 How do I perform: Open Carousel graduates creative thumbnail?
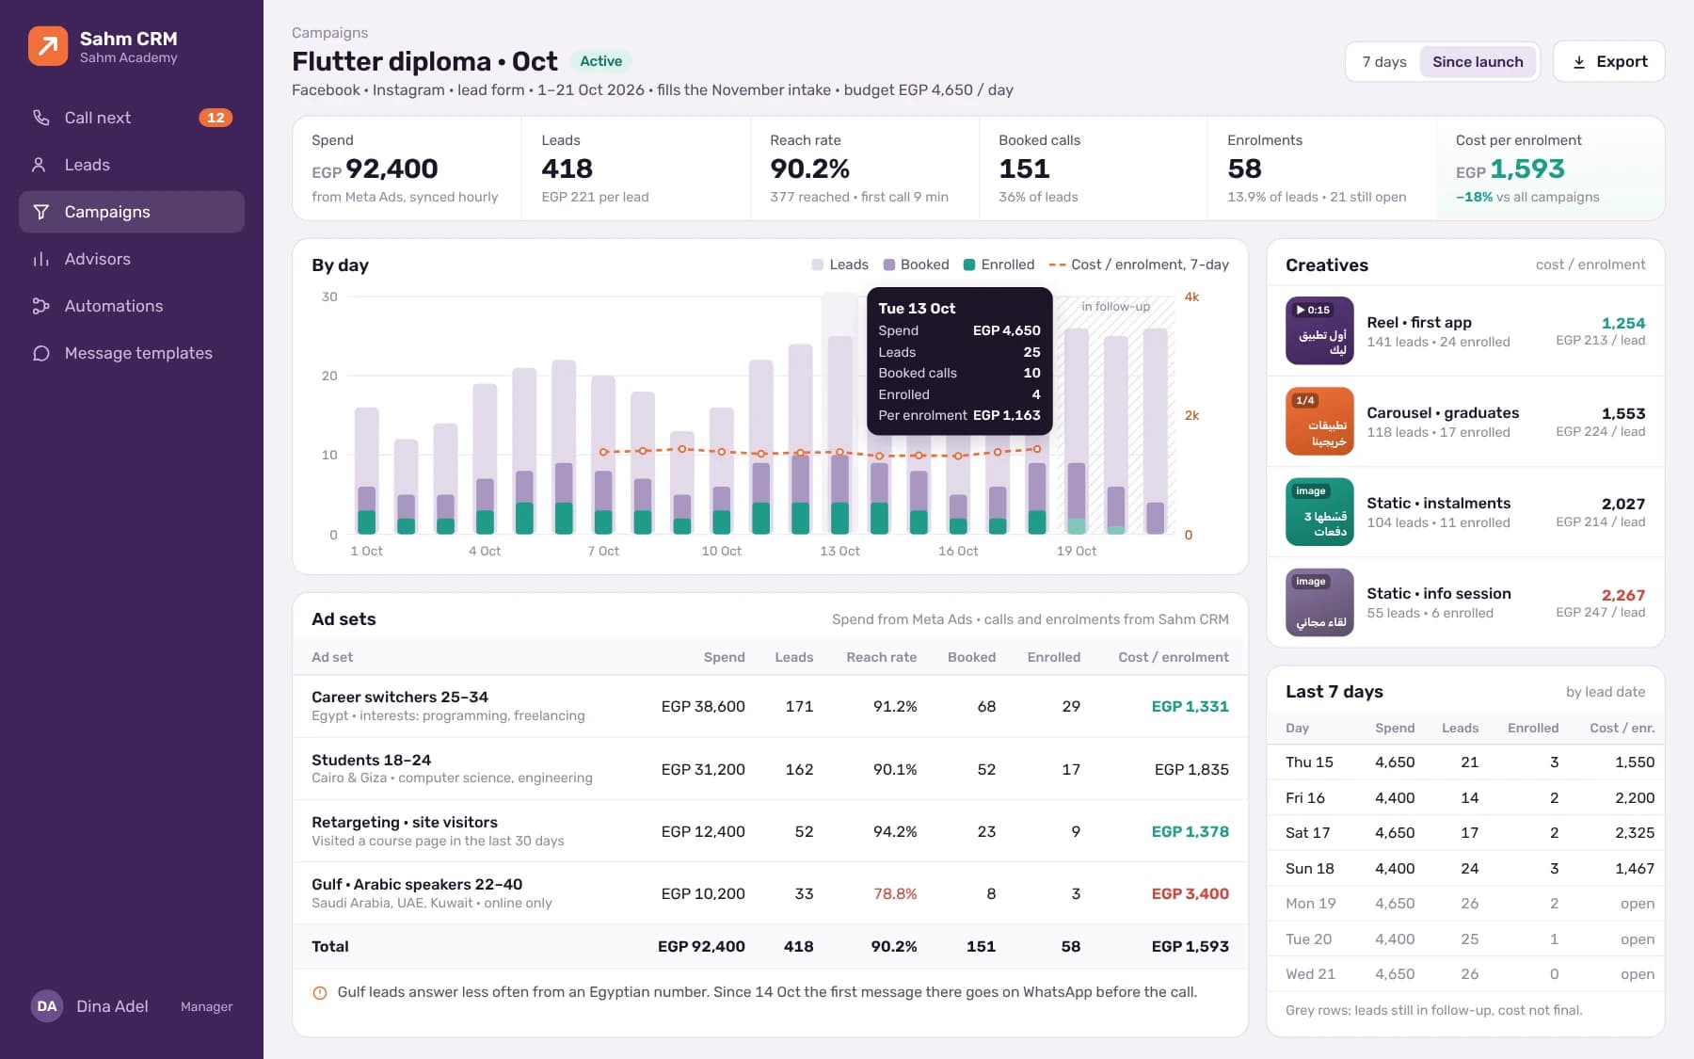tap(1319, 421)
